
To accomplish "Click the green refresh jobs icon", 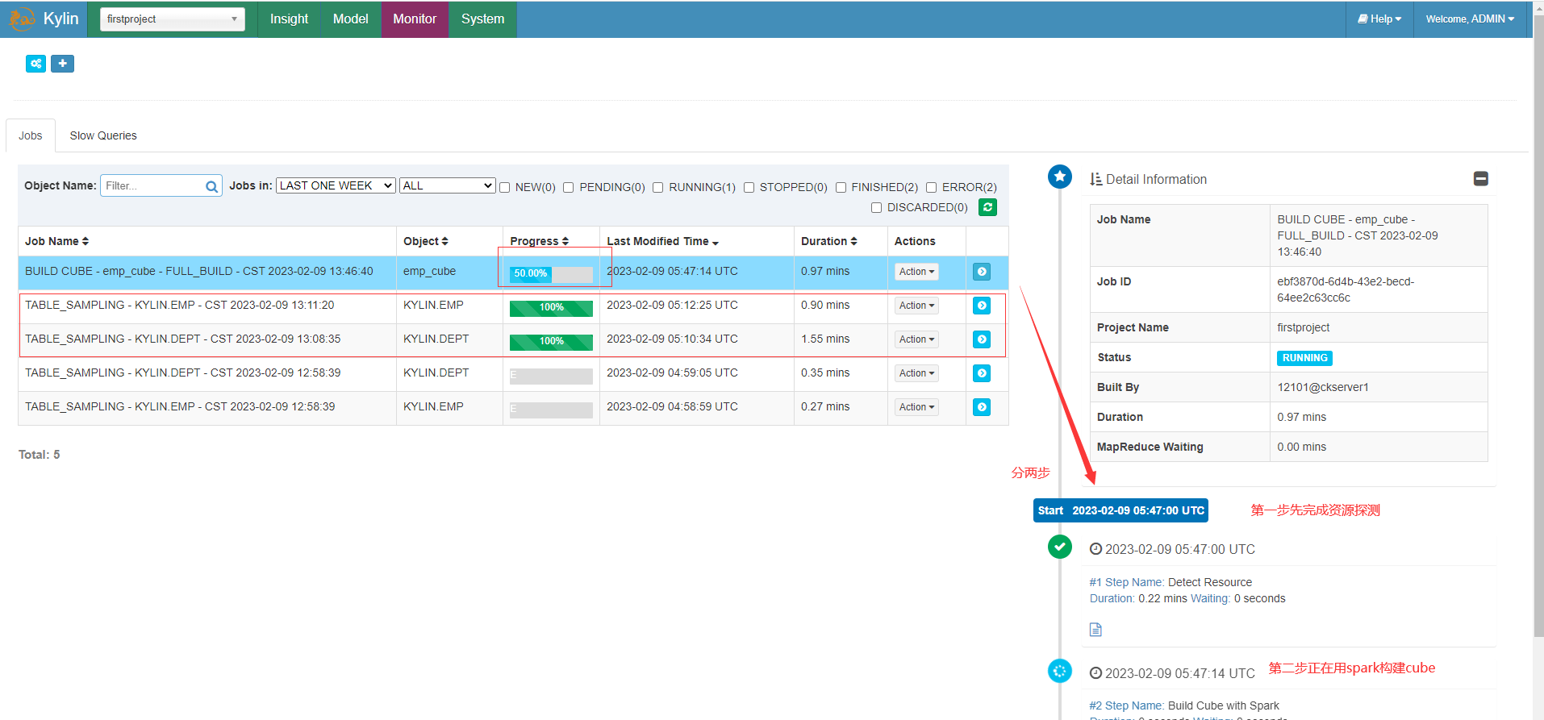I will click(987, 207).
